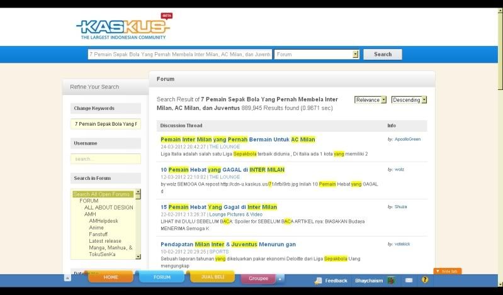Click the main search query field
Viewport: 503px width, 295px height.
point(180,55)
